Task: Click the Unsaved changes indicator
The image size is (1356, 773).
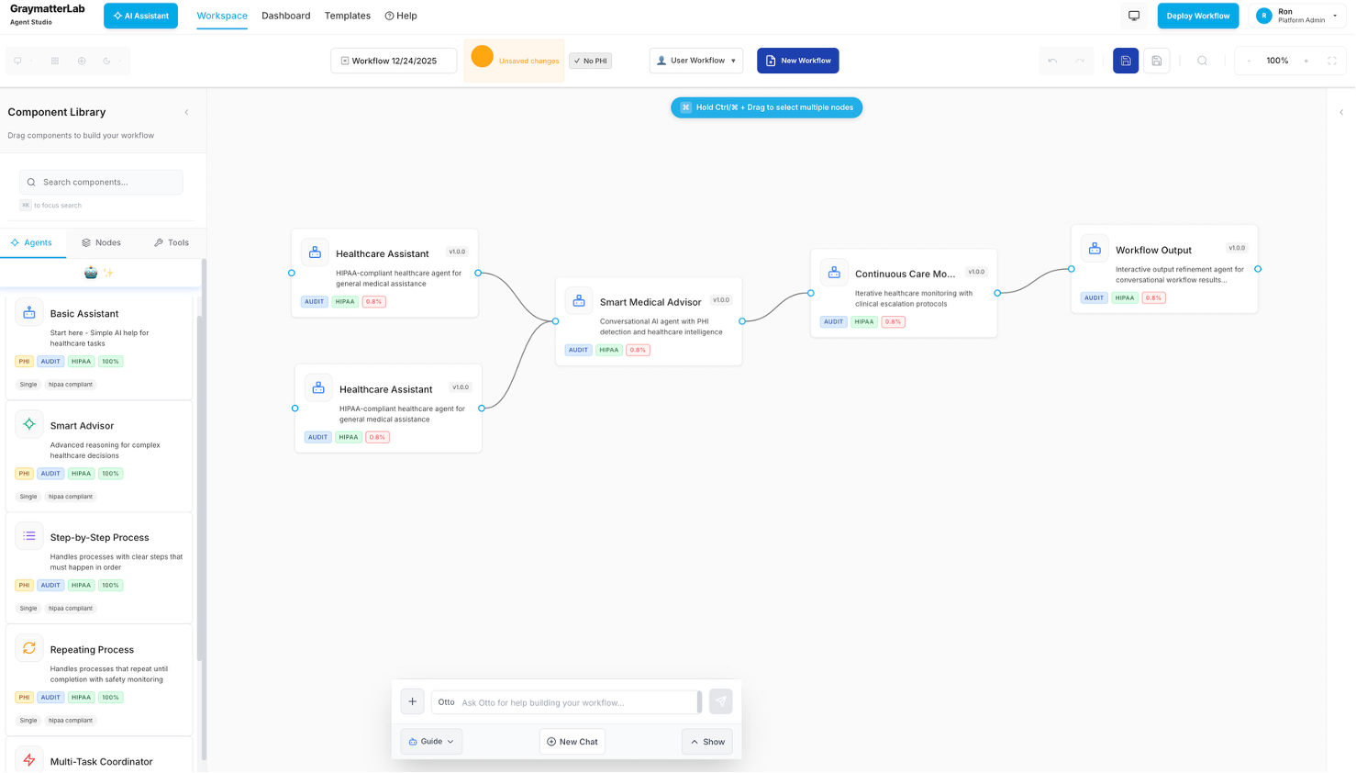Action: [516, 60]
